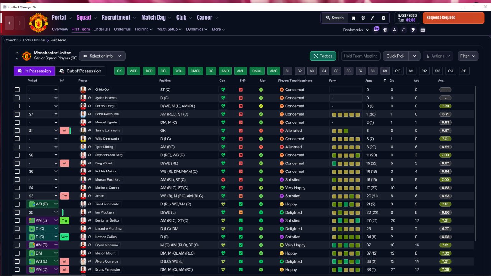Click the Int status badge on Senne Lammens
Image resolution: width=491 pixels, height=276 pixels.
[64, 131]
